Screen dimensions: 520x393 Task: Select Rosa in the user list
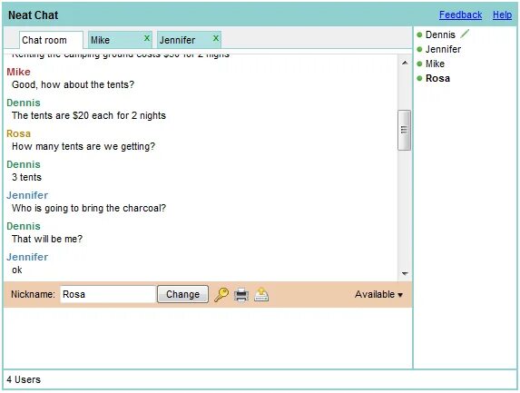point(437,79)
